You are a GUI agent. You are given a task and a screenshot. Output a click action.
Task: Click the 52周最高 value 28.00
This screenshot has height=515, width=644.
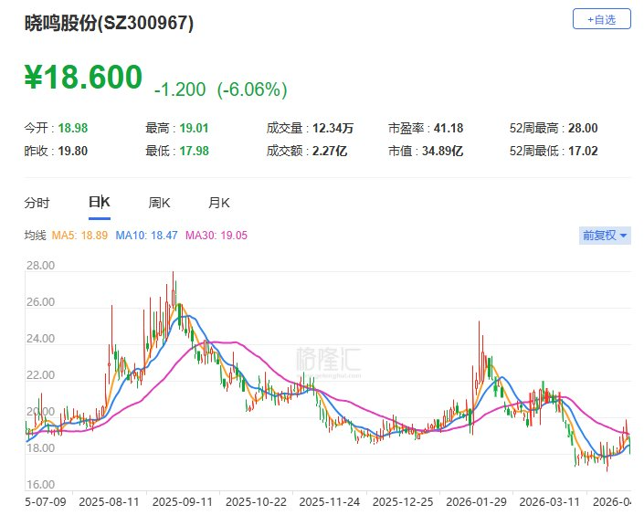[x=583, y=129]
